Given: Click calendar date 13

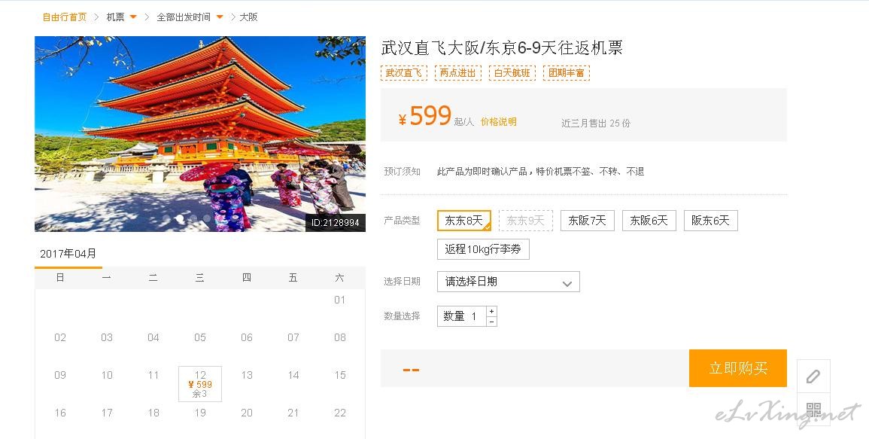Looking at the screenshot, I should click(247, 375).
